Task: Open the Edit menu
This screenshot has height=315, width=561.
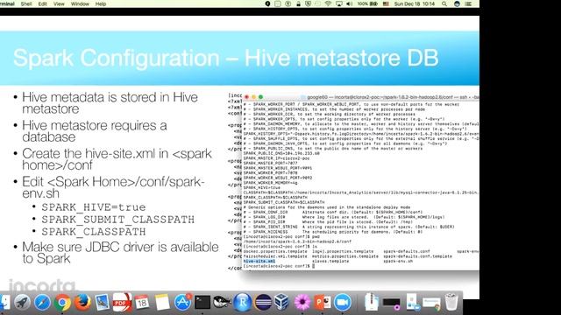Action: 43,3
